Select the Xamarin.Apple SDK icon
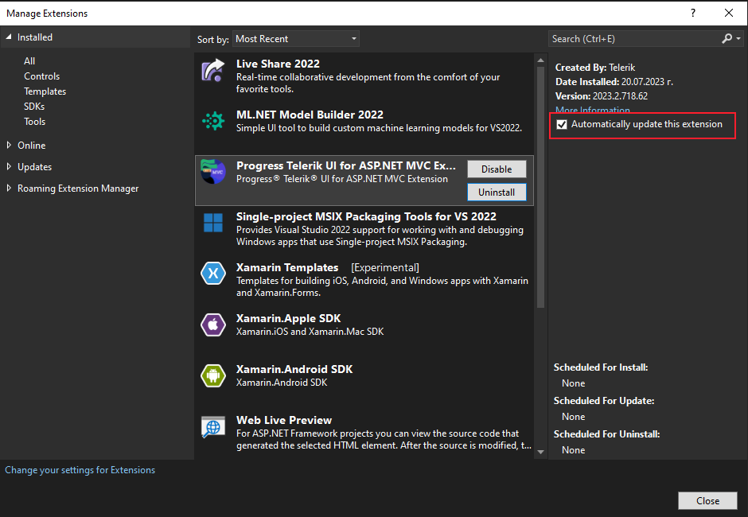The width and height of the screenshot is (748, 517). click(213, 325)
